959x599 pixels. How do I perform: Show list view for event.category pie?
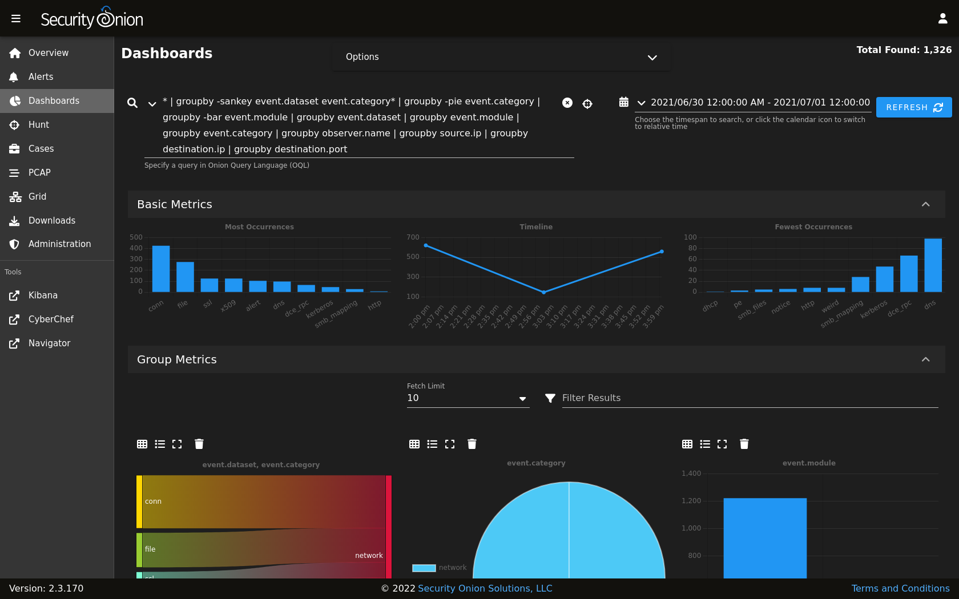(x=432, y=444)
